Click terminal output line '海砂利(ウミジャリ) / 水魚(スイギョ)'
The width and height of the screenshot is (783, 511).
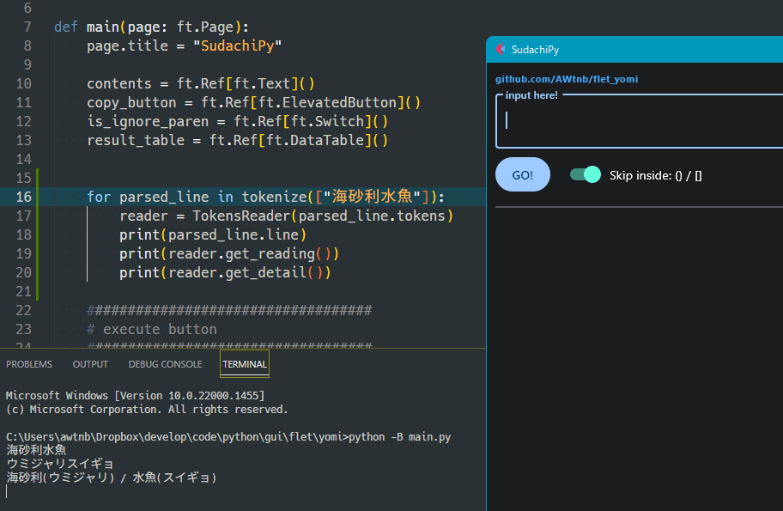point(112,478)
